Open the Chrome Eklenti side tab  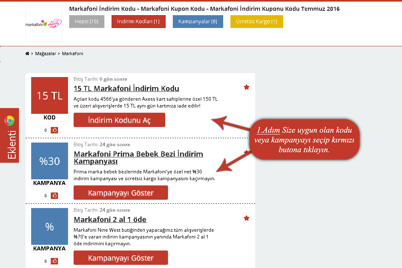point(10,135)
